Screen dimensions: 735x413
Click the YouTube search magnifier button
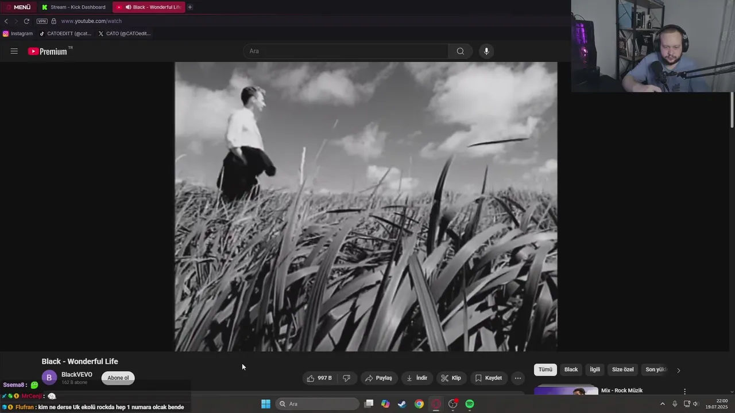click(461, 51)
